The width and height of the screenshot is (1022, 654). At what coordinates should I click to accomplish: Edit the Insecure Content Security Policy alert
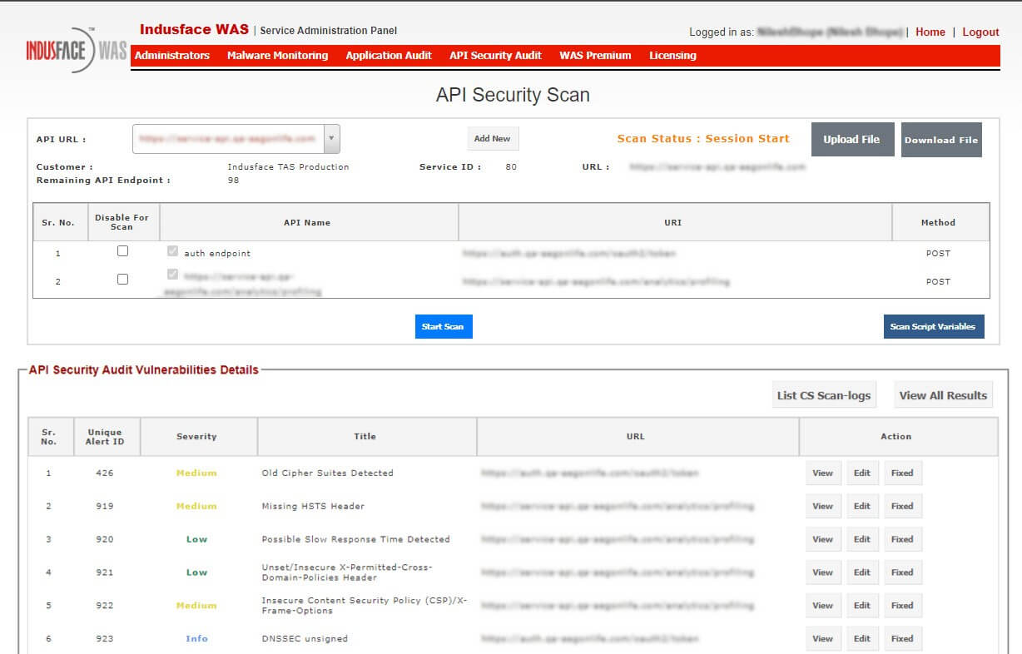pos(862,606)
